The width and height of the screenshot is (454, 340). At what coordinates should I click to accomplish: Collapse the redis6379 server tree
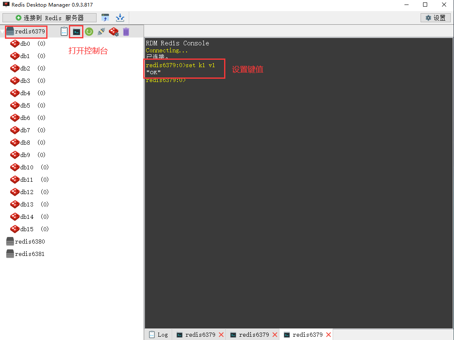tap(2, 31)
